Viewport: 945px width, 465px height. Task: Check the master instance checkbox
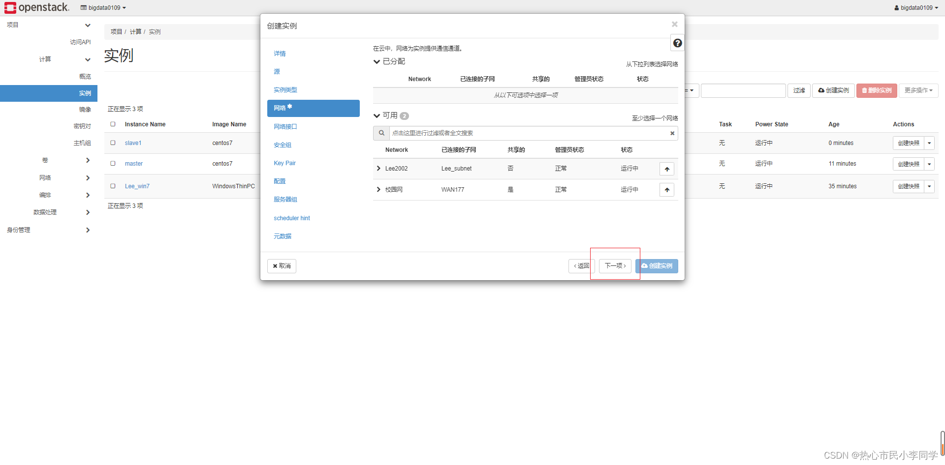(x=113, y=163)
